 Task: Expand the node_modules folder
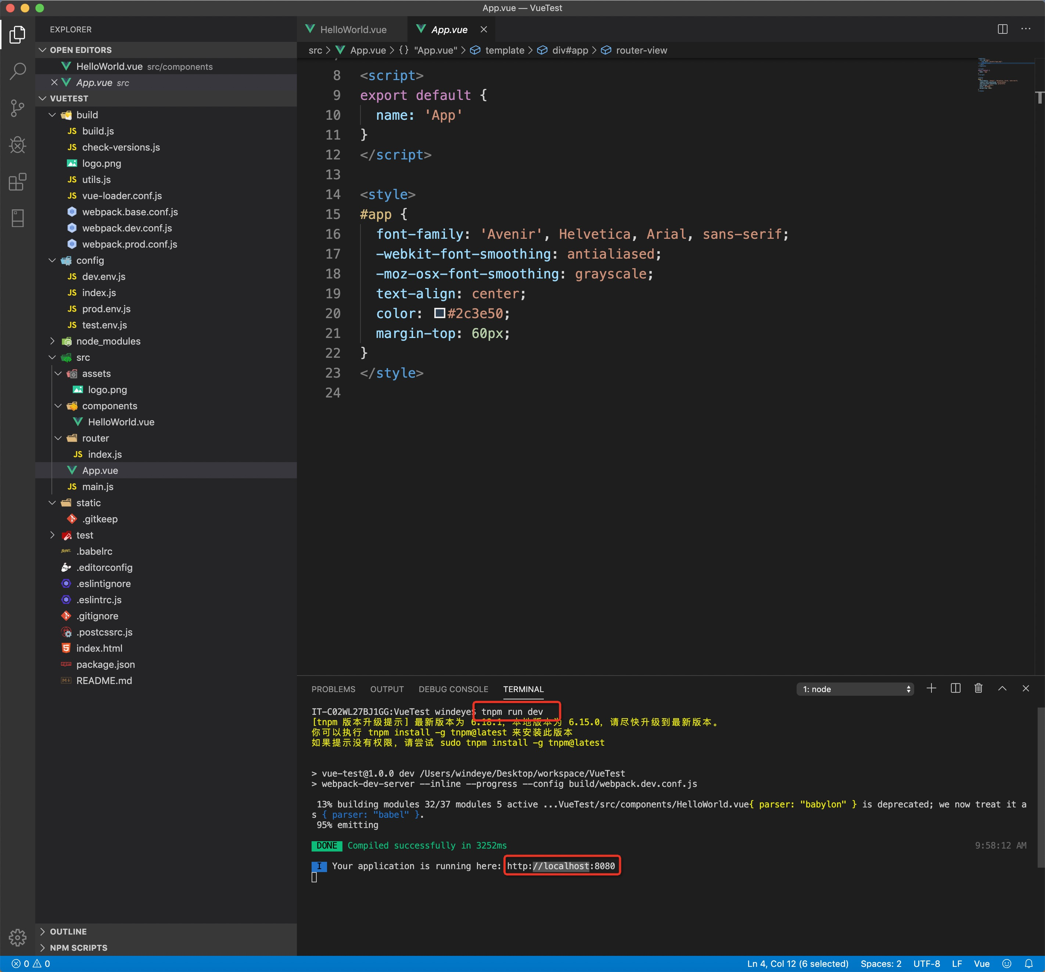point(108,341)
